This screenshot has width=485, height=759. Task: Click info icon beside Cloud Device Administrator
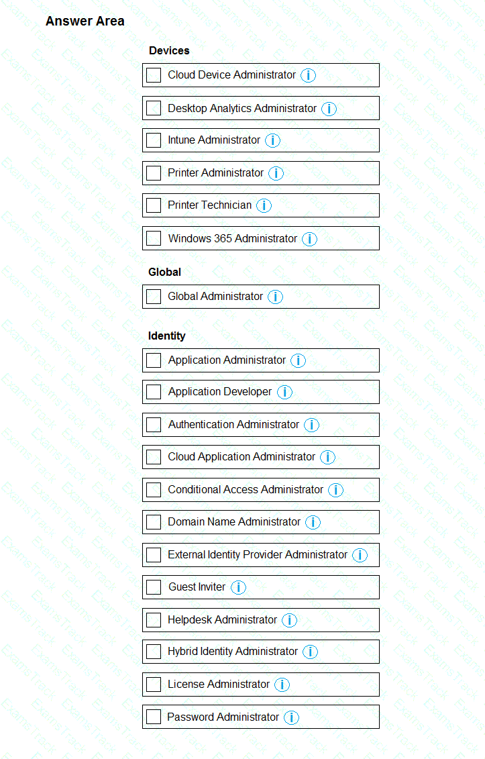pos(308,75)
